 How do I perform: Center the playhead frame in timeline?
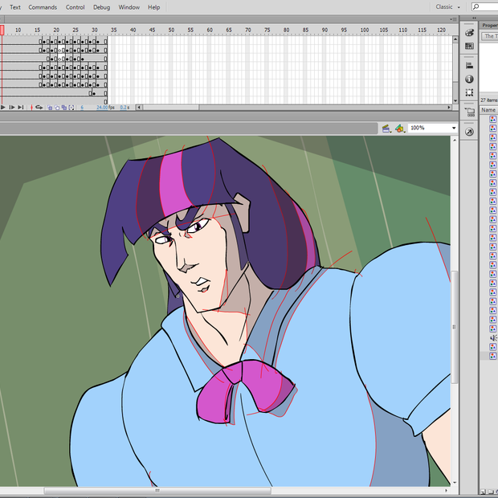(31, 108)
